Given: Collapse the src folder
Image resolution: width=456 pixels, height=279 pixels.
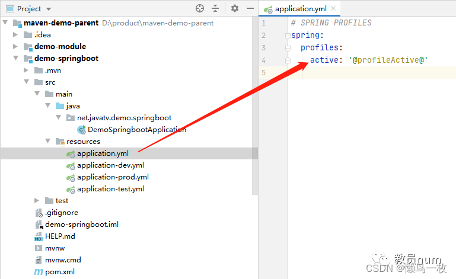Looking at the screenshot, I should 27,82.
